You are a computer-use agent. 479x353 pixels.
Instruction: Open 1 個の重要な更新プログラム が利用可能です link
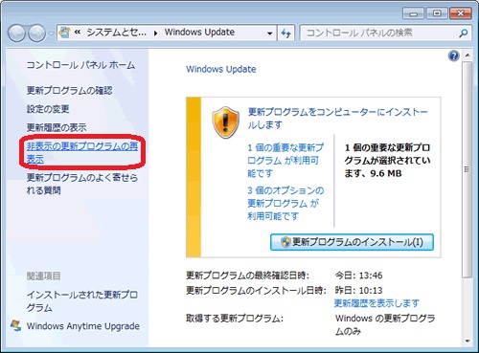[x=285, y=161]
